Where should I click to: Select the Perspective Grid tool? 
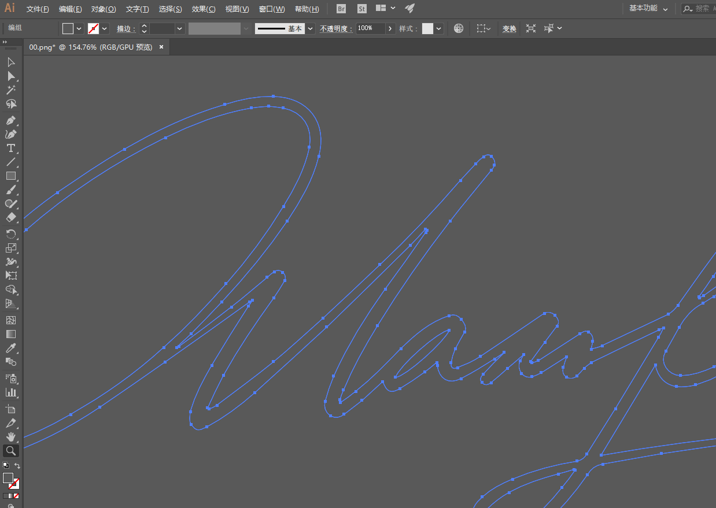point(10,303)
